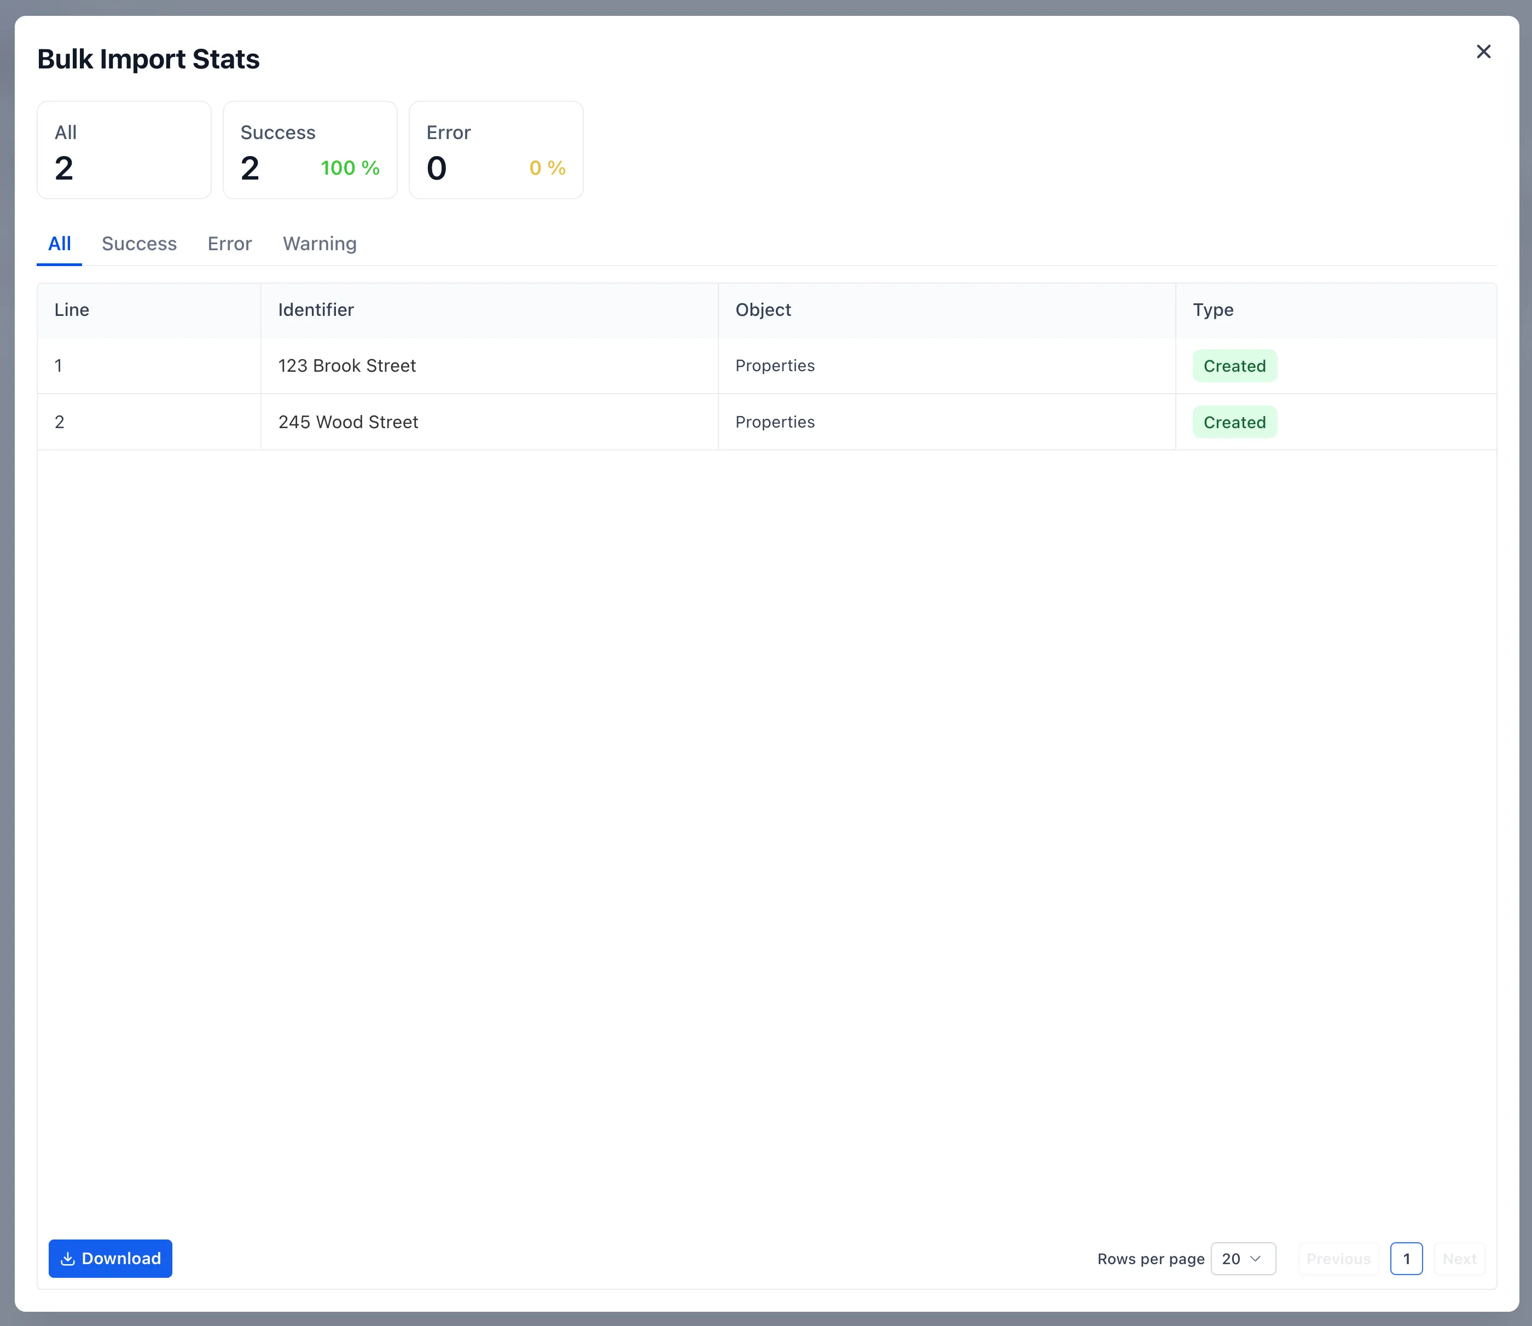Open the Warning tab
Image resolution: width=1532 pixels, height=1326 pixels.
pyautogui.click(x=318, y=244)
